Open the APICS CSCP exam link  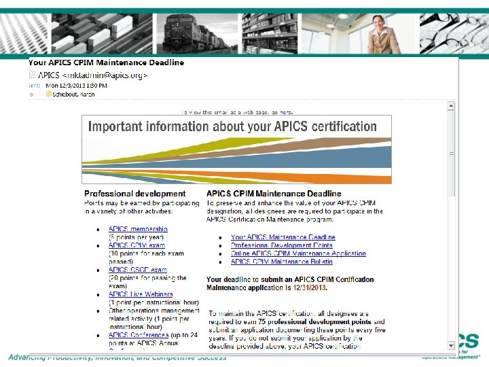(138, 269)
